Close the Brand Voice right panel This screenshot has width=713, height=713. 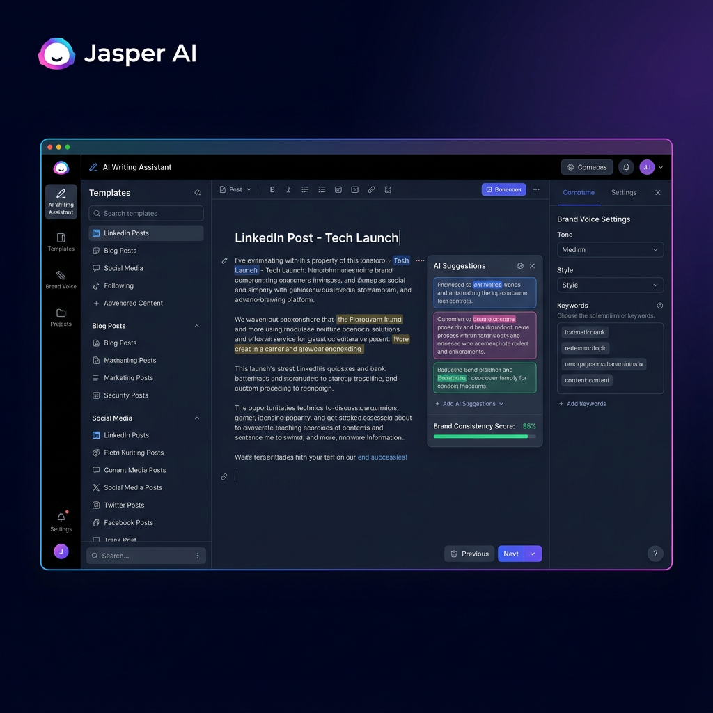(x=657, y=193)
